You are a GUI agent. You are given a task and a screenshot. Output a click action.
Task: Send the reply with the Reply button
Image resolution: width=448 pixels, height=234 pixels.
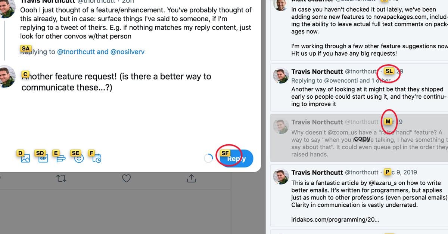(x=235, y=158)
